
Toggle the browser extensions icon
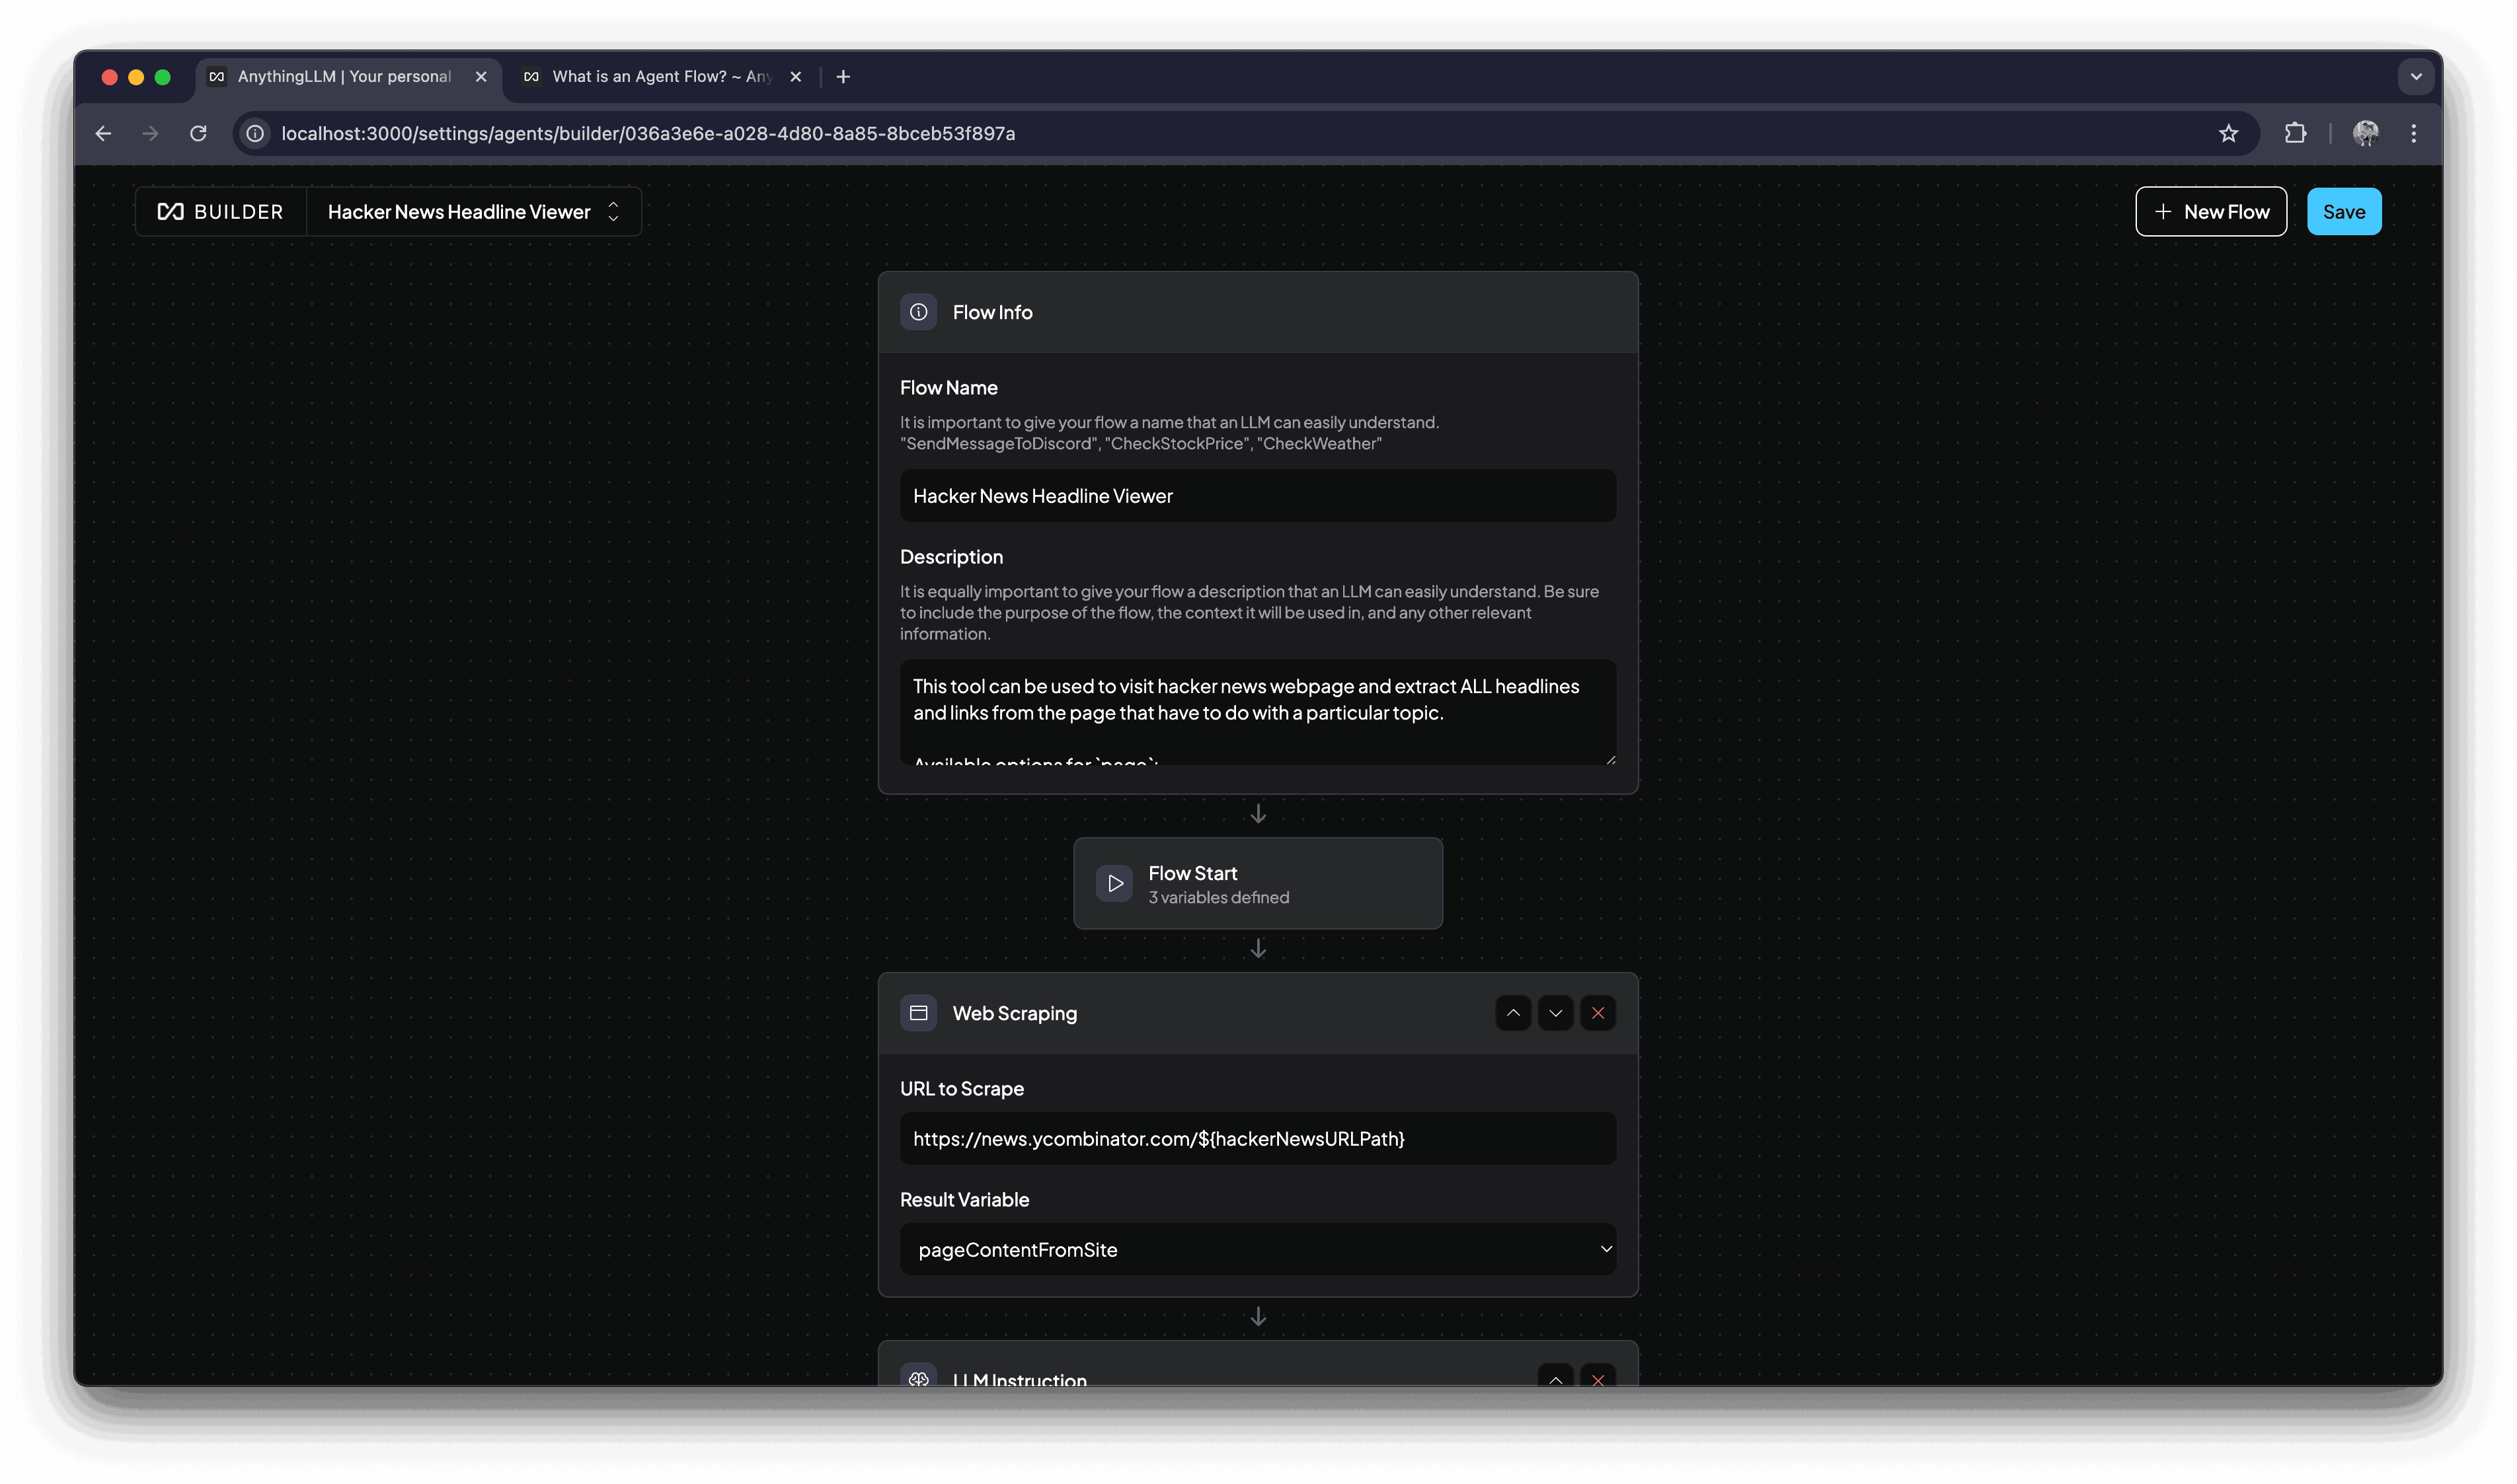[2294, 133]
